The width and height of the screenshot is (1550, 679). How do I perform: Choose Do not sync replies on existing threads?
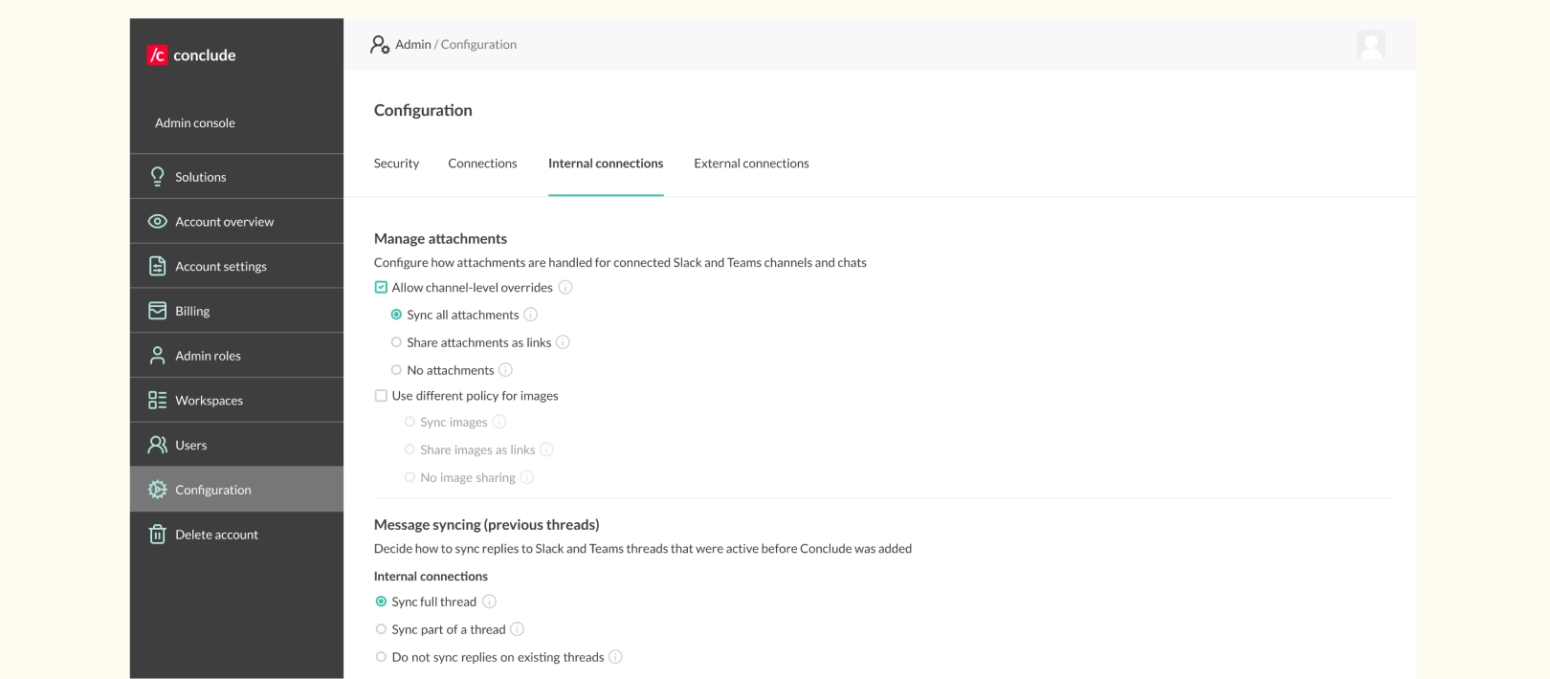tap(381, 656)
